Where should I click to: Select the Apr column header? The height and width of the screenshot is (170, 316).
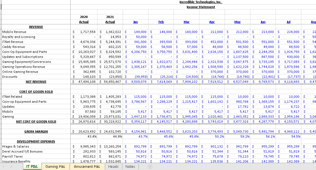[212, 22]
